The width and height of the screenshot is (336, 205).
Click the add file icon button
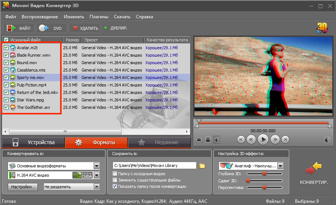(x=12, y=28)
